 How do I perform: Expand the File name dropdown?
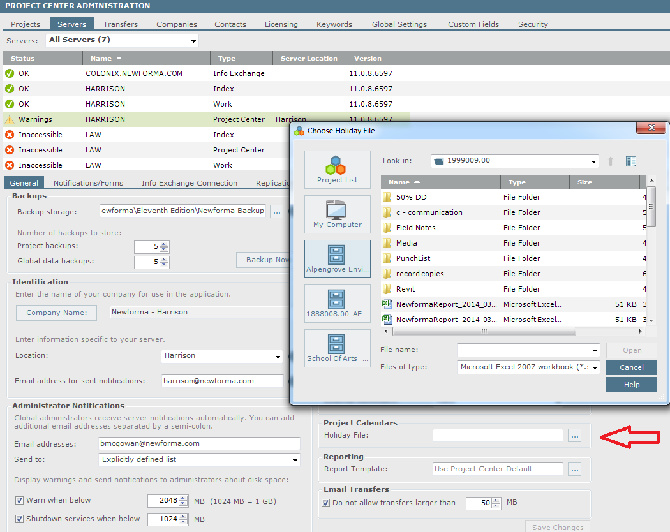595,350
